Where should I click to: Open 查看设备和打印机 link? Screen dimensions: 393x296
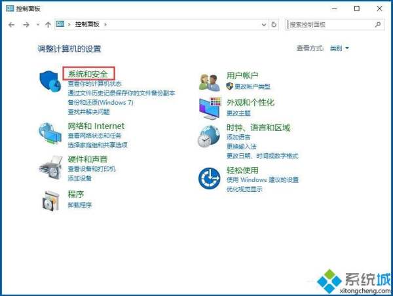point(92,169)
